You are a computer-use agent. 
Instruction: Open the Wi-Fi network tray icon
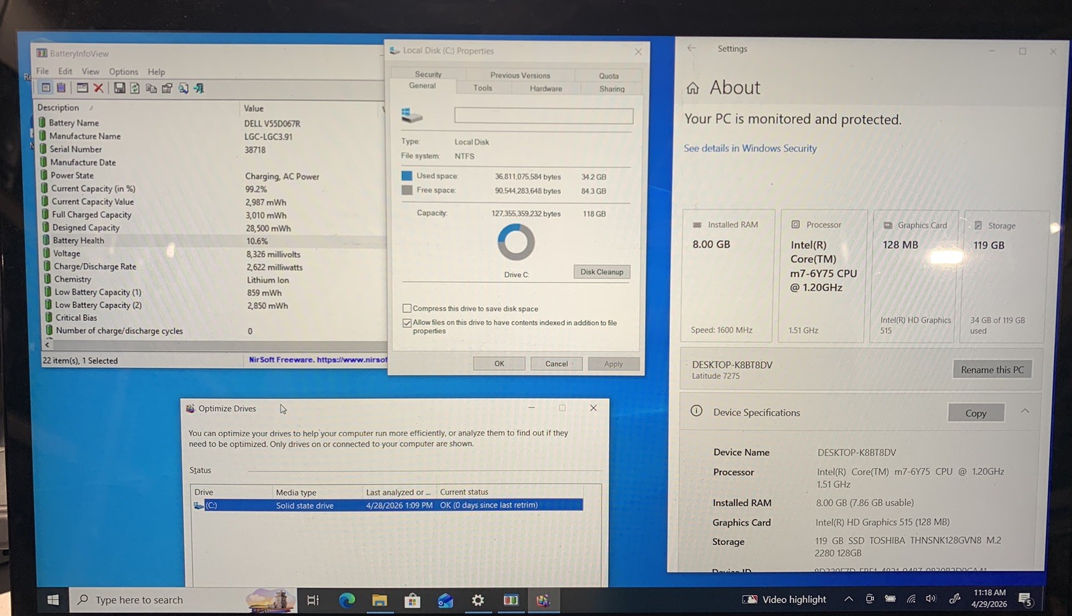[x=911, y=599]
